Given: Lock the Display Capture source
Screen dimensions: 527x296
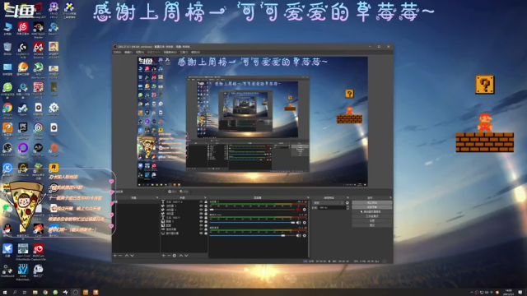Looking at the screenshot, I should click(x=206, y=234).
